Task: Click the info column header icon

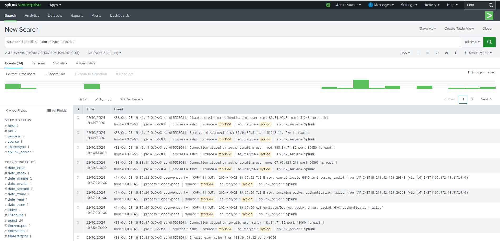Action: point(78,109)
